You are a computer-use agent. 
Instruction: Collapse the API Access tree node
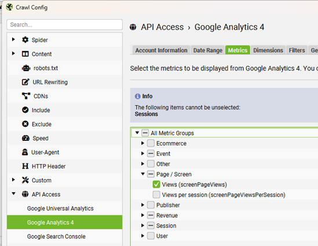13,193
